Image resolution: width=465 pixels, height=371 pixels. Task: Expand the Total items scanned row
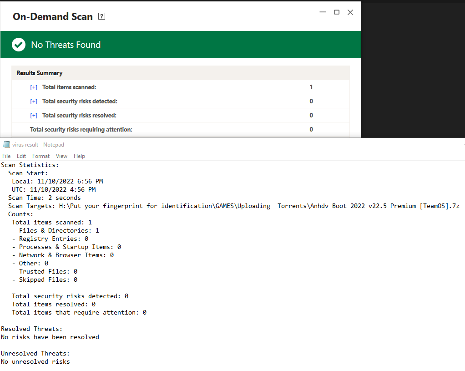(x=34, y=87)
